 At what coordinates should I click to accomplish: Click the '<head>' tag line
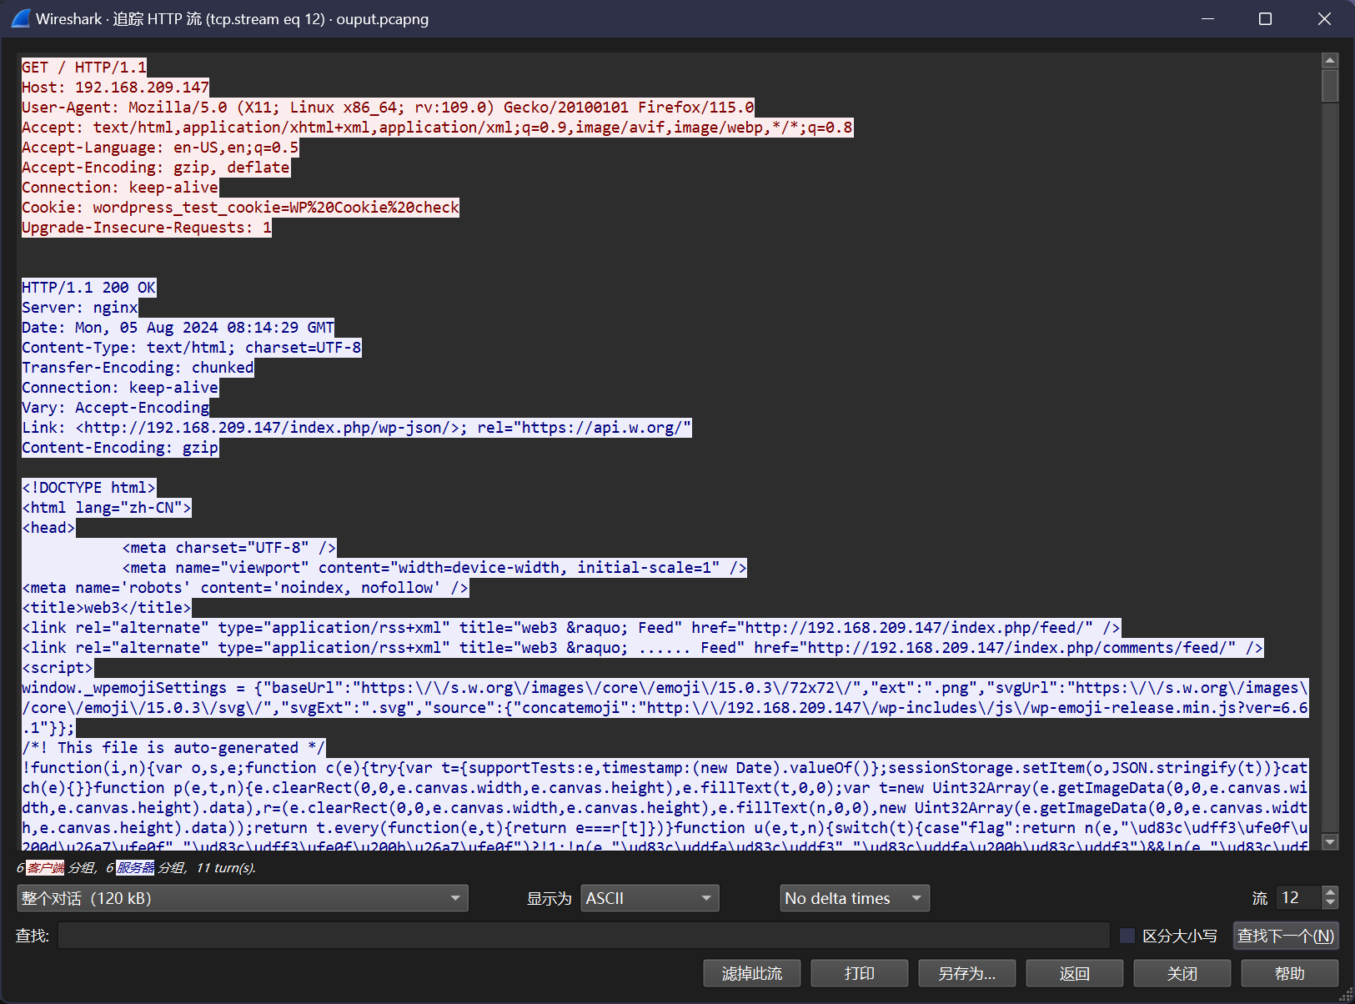tap(48, 528)
